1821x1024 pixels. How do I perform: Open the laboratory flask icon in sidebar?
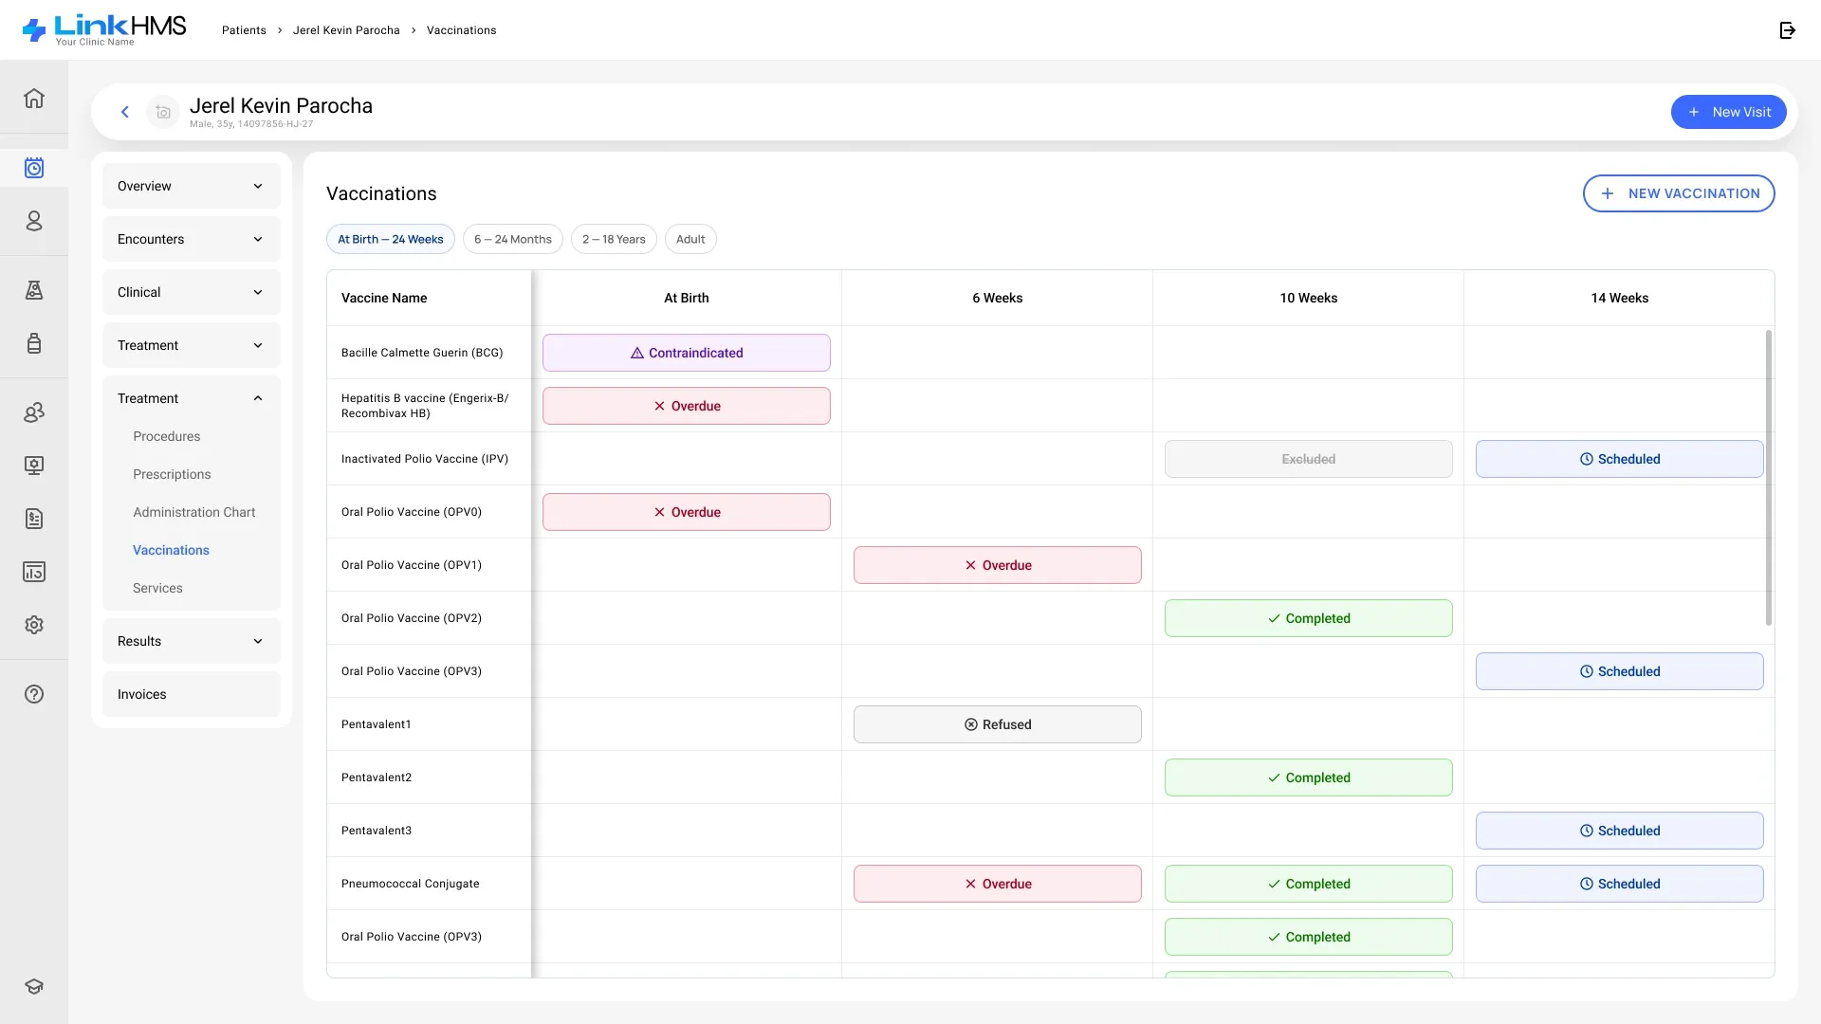click(x=34, y=290)
